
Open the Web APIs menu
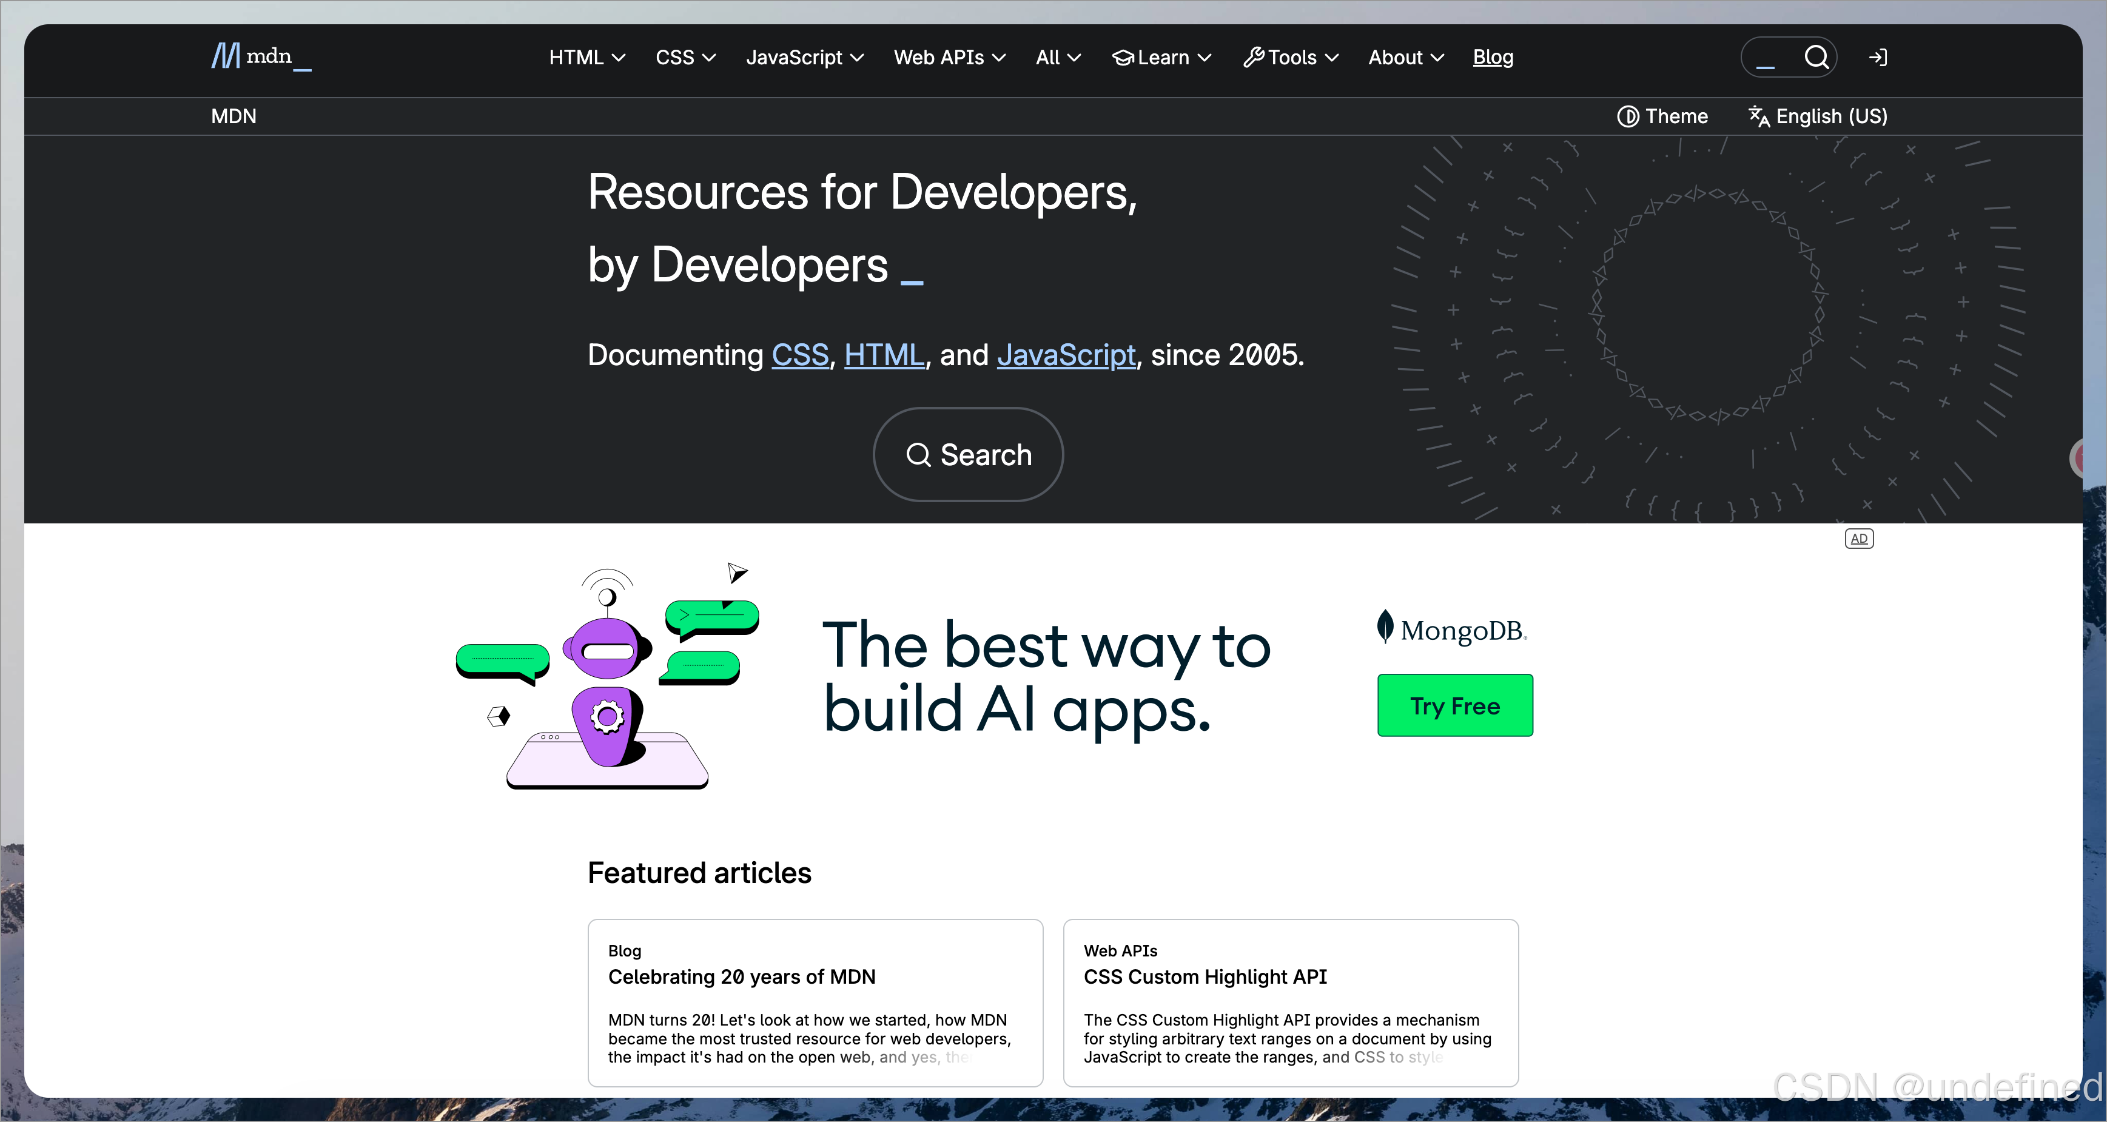click(x=949, y=57)
